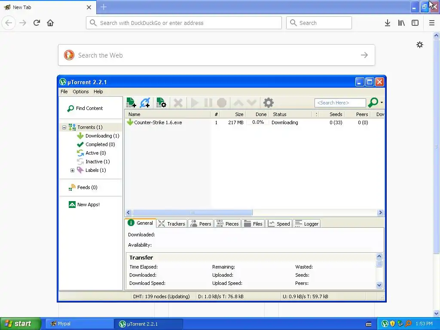Select Torrents (1) category

(x=90, y=127)
